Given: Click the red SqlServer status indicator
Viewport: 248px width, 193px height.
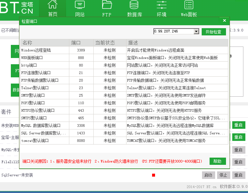Looking at the screenshot, I should (x=153, y=175).
